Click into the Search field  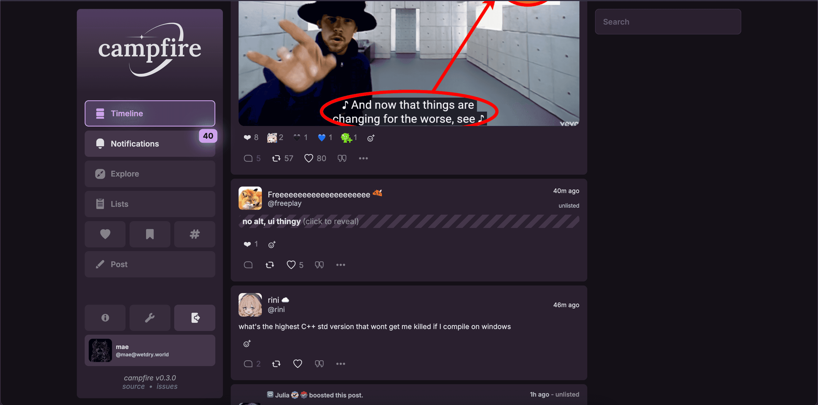coord(668,22)
